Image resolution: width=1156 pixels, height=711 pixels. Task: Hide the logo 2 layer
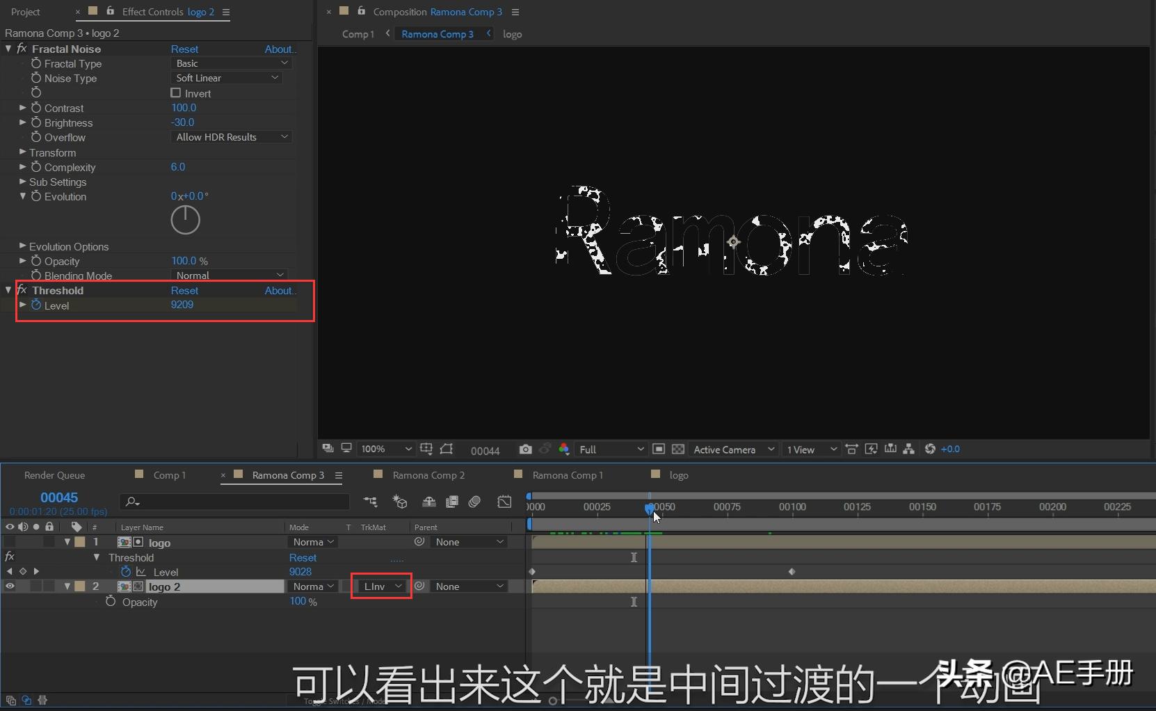pyautogui.click(x=10, y=586)
